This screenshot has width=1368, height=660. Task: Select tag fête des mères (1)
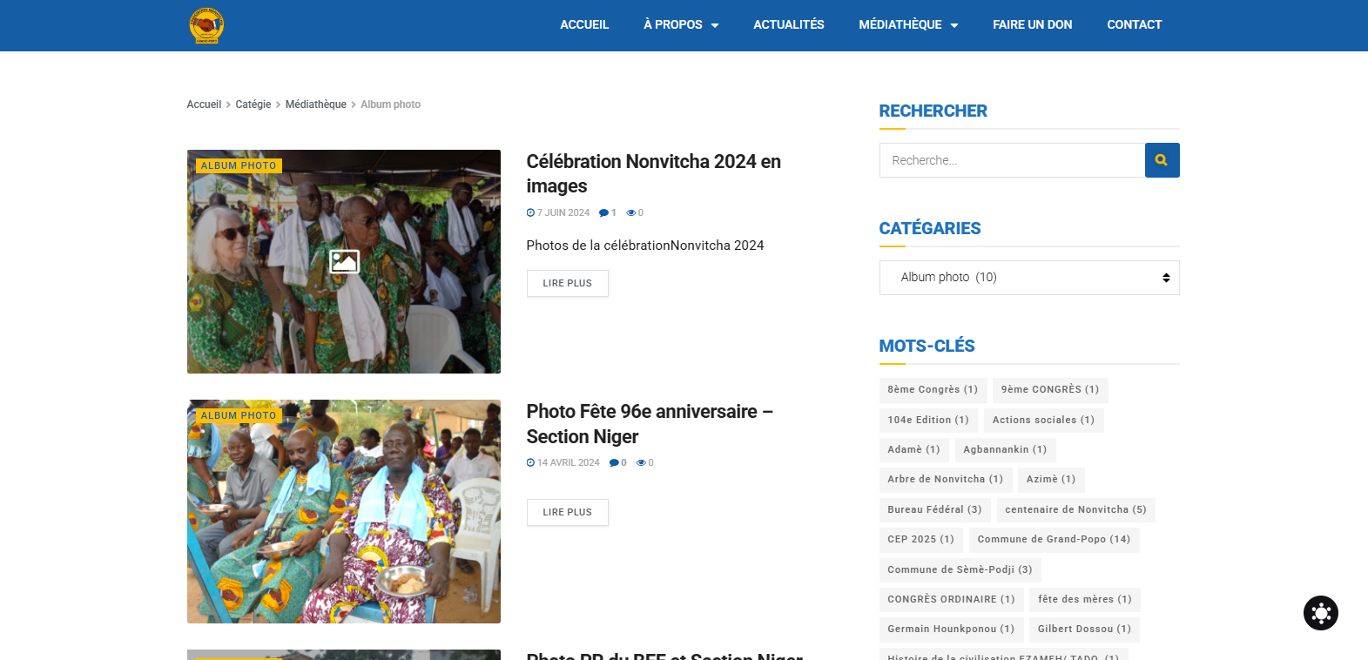click(x=1085, y=600)
